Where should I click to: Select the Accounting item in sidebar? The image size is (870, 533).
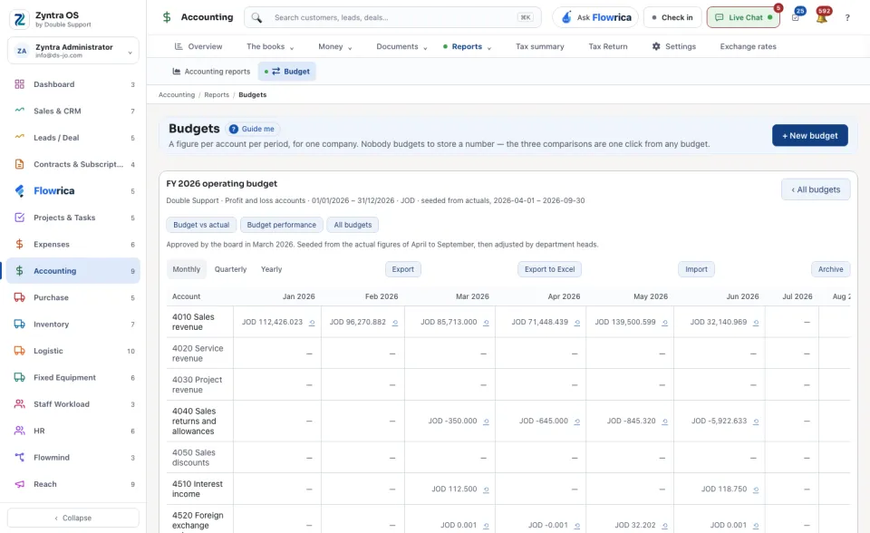tap(73, 271)
